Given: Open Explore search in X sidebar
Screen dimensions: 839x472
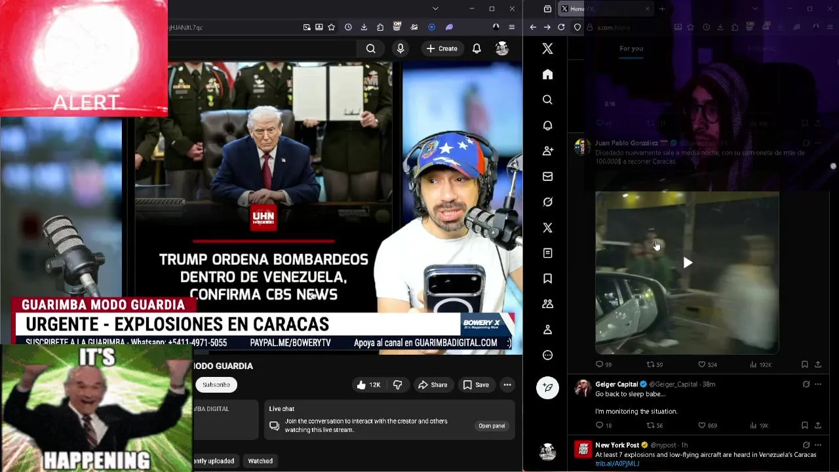Looking at the screenshot, I should [x=547, y=100].
